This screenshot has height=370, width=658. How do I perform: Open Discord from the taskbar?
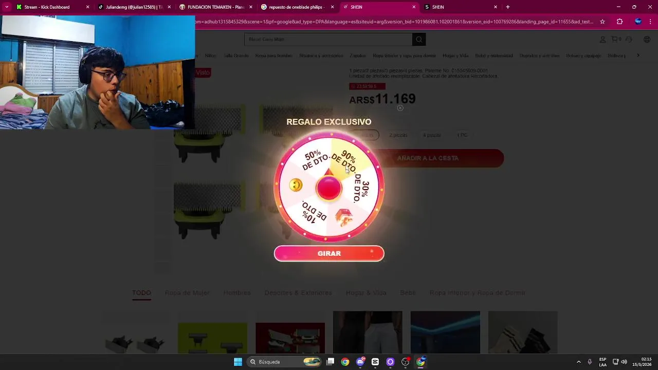[x=360, y=362]
